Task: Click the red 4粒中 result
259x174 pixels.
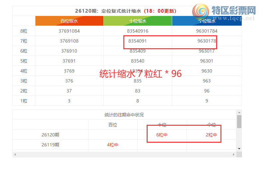Action: click(113, 145)
